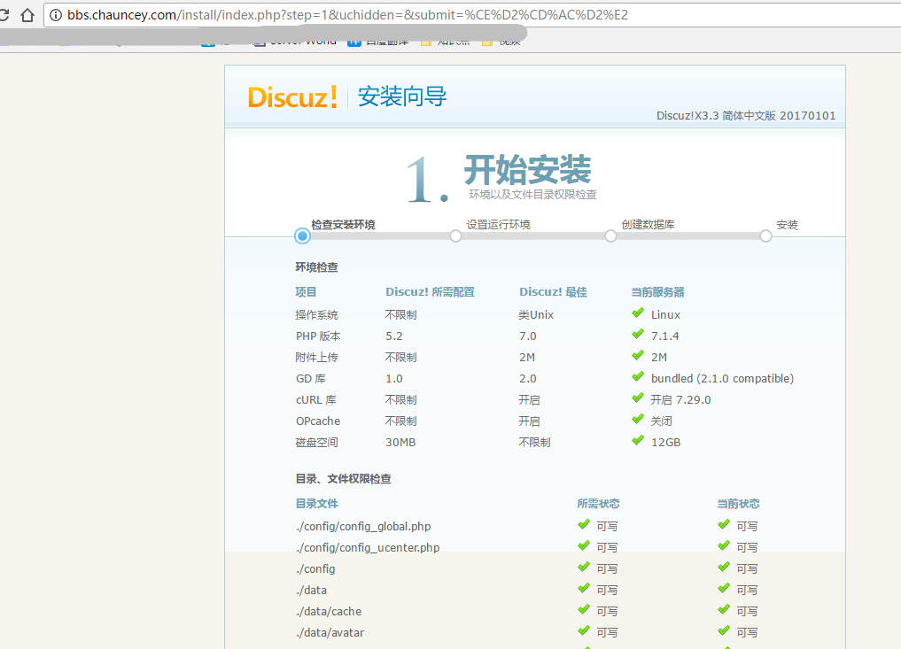Click the current-state check for ./data/avatar
901x649 pixels.
tap(724, 630)
